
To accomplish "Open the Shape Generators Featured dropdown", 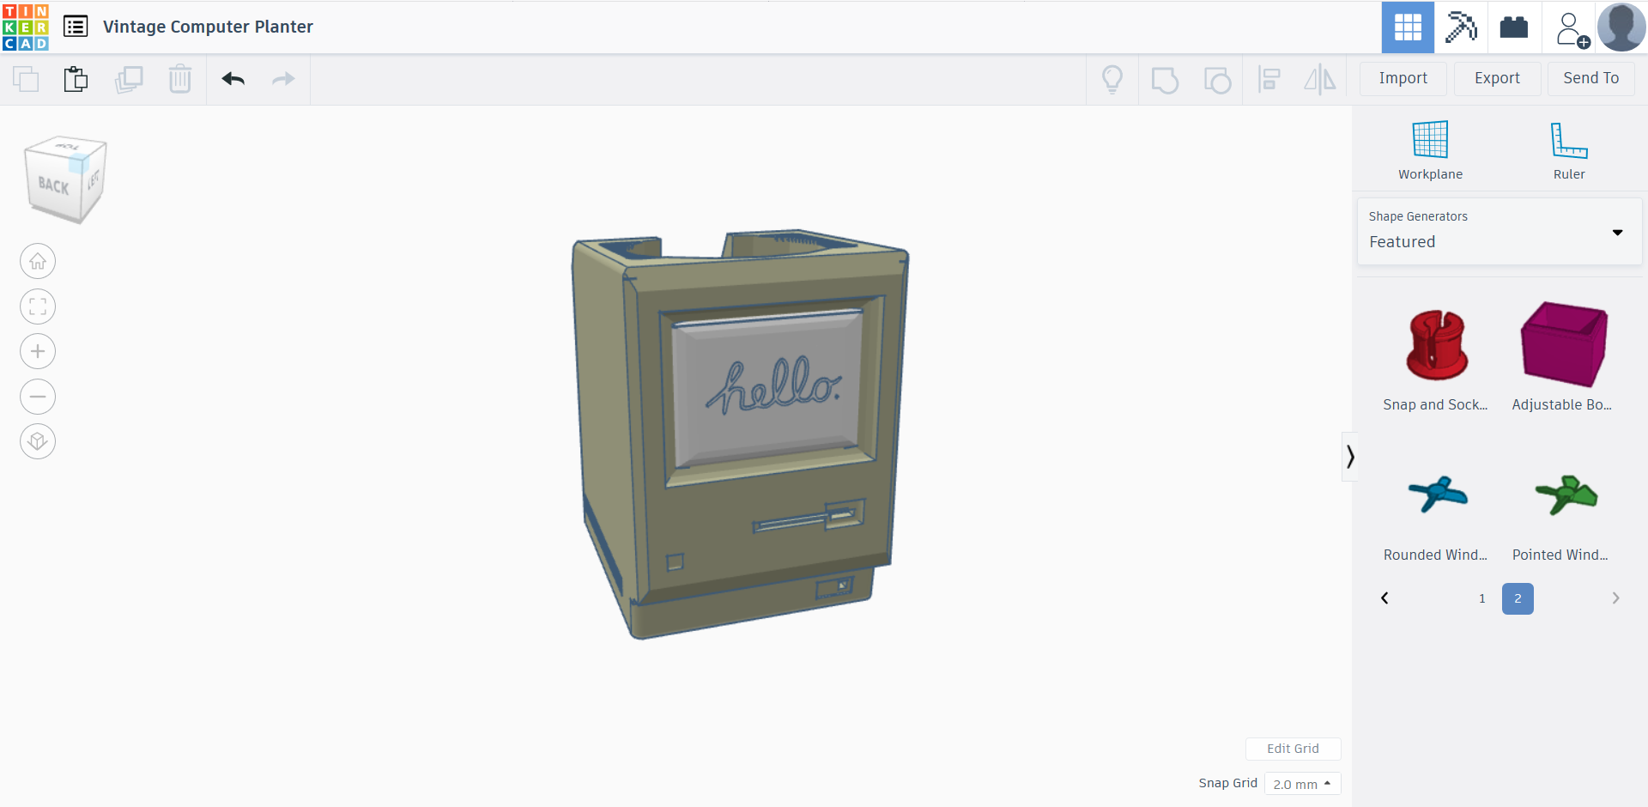I will pos(1500,232).
